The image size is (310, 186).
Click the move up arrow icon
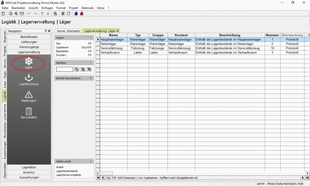coord(42,14)
